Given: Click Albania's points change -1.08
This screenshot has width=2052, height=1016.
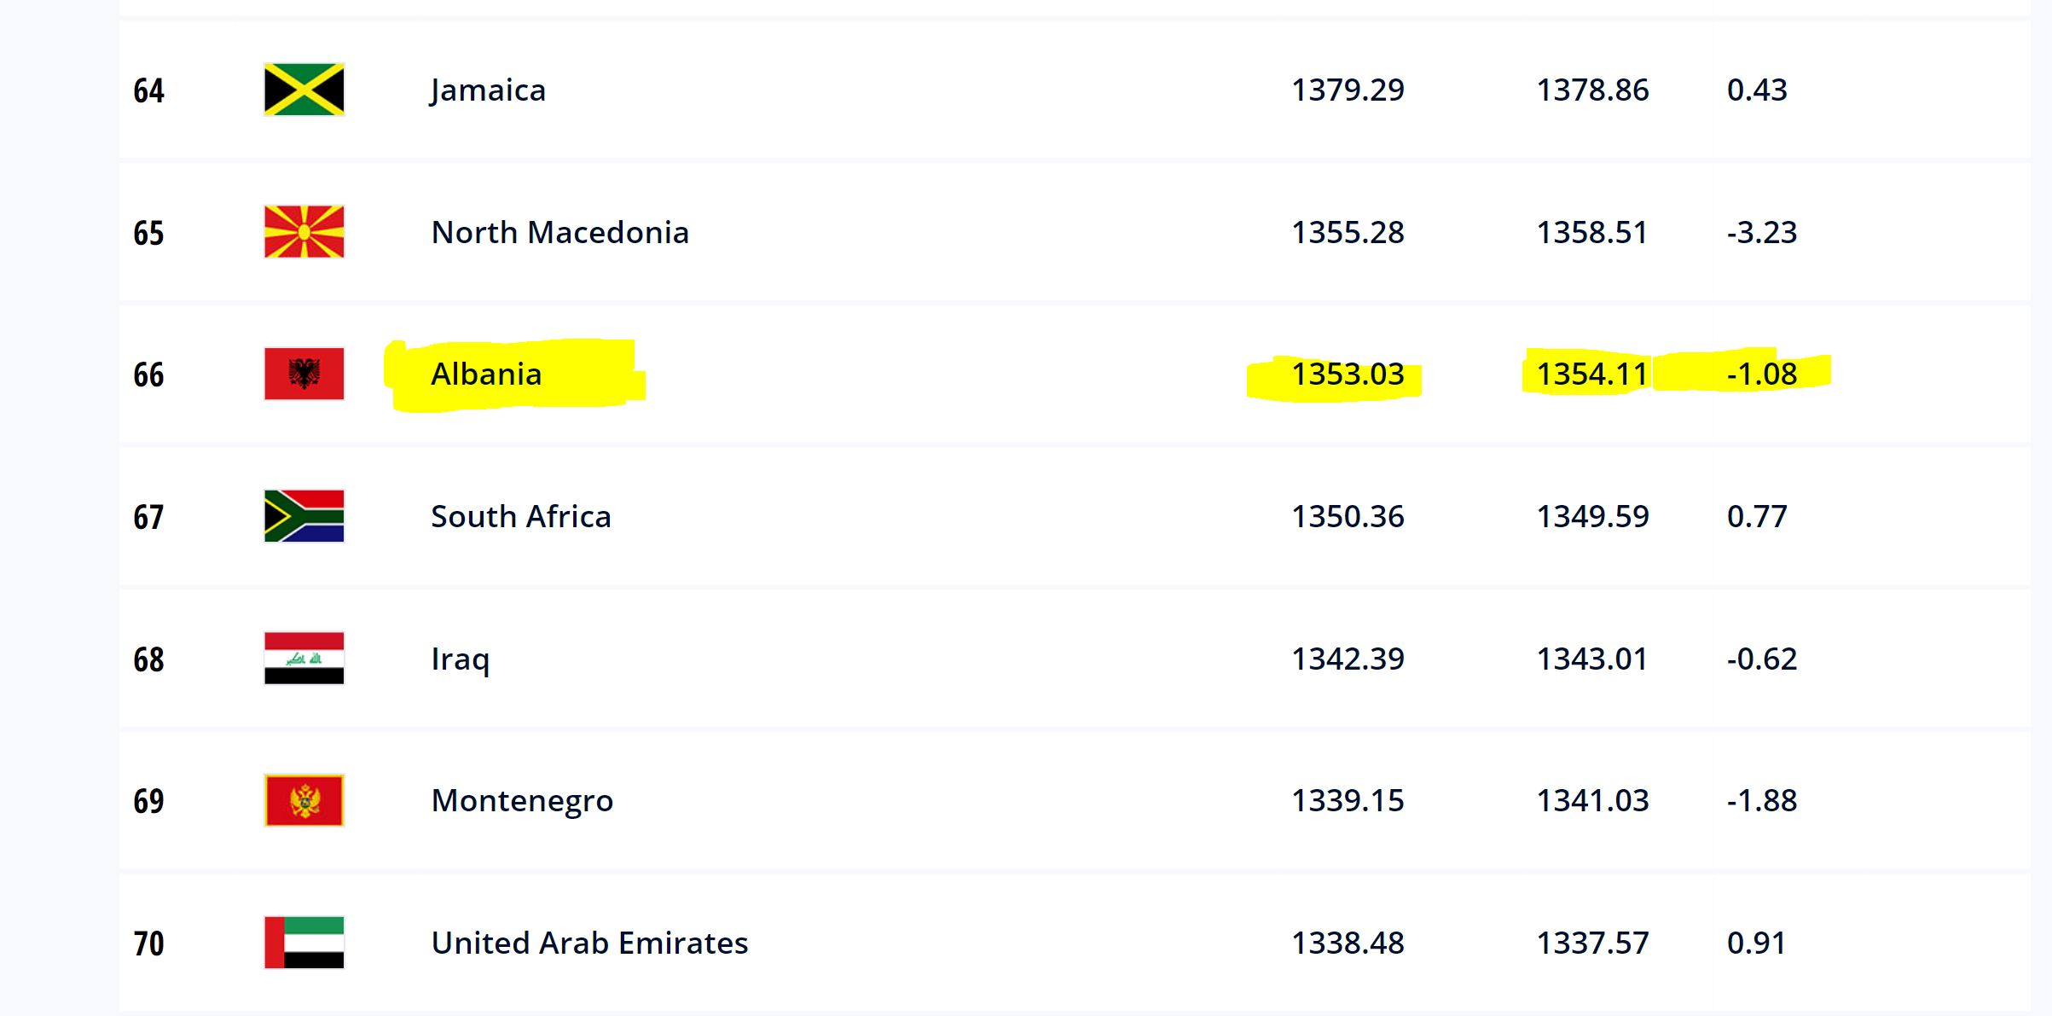Looking at the screenshot, I should coord(1762,374).
